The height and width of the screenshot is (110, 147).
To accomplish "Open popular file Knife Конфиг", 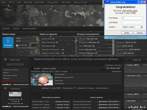I will point(41,101).
